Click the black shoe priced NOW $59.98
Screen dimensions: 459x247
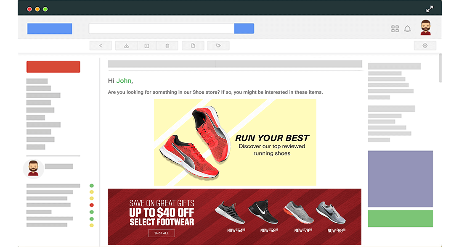point(263,212)
